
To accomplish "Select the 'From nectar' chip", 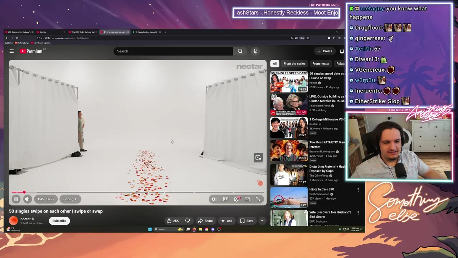I will tap(321, 64).
